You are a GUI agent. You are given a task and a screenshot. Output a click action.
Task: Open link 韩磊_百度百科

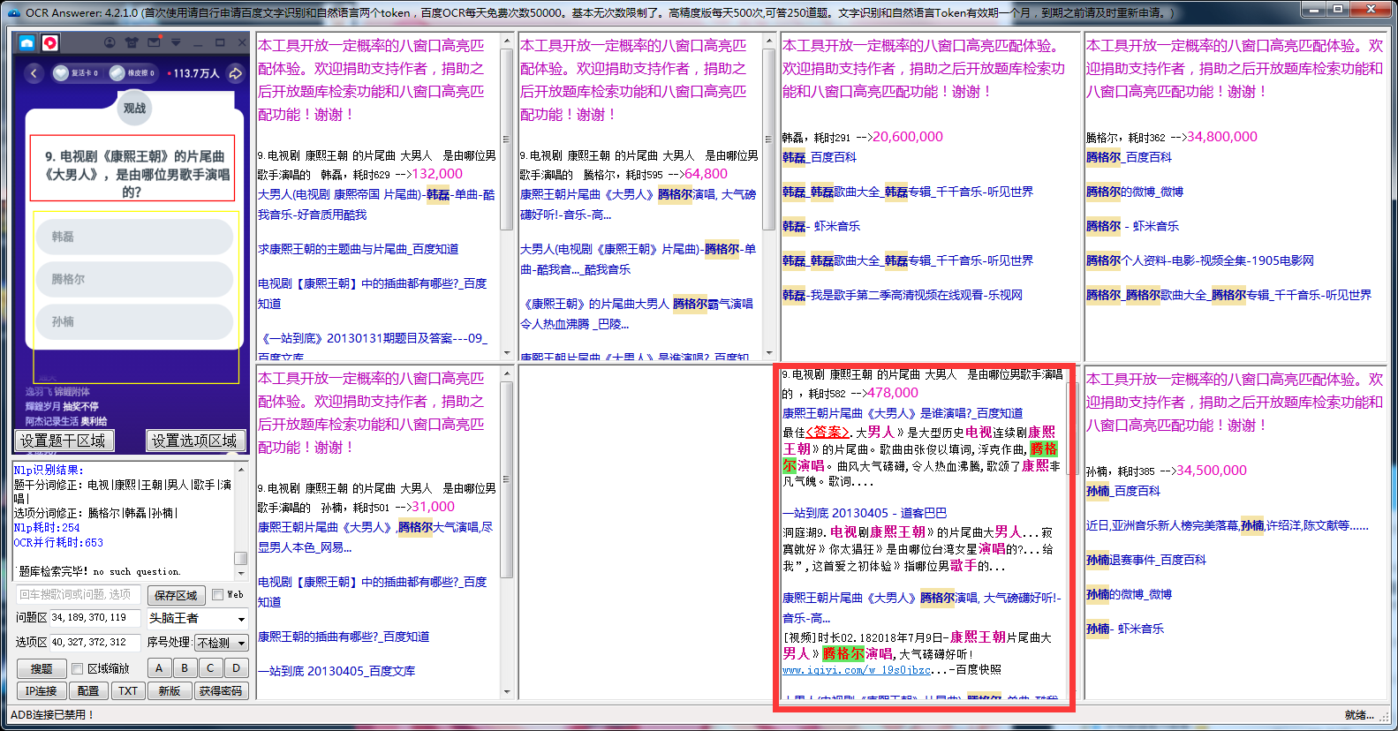(x=819, y=157)
